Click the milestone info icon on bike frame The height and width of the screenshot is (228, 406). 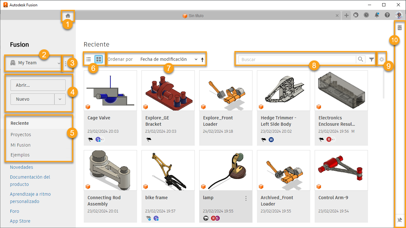pyautogui.click(x=148, y=218)
